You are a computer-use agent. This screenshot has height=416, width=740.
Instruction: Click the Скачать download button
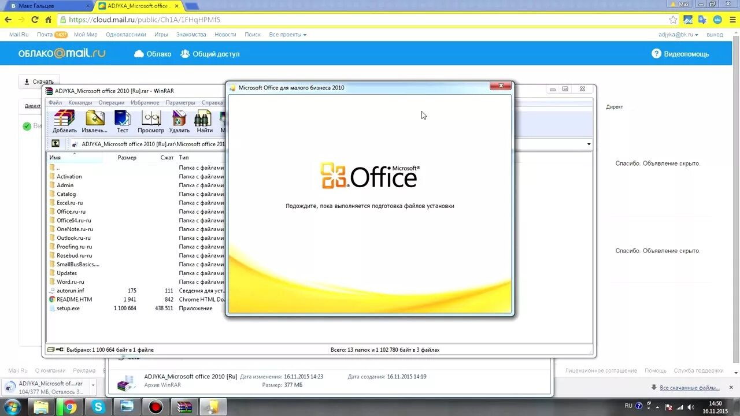pyautogui.click(x=39, y=81)
